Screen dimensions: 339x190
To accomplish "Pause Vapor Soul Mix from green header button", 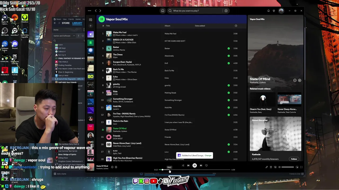I will [102, 19].
